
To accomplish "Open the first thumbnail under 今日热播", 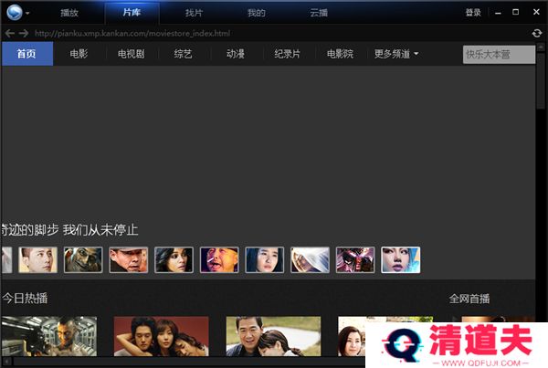I will coord(48,336).
